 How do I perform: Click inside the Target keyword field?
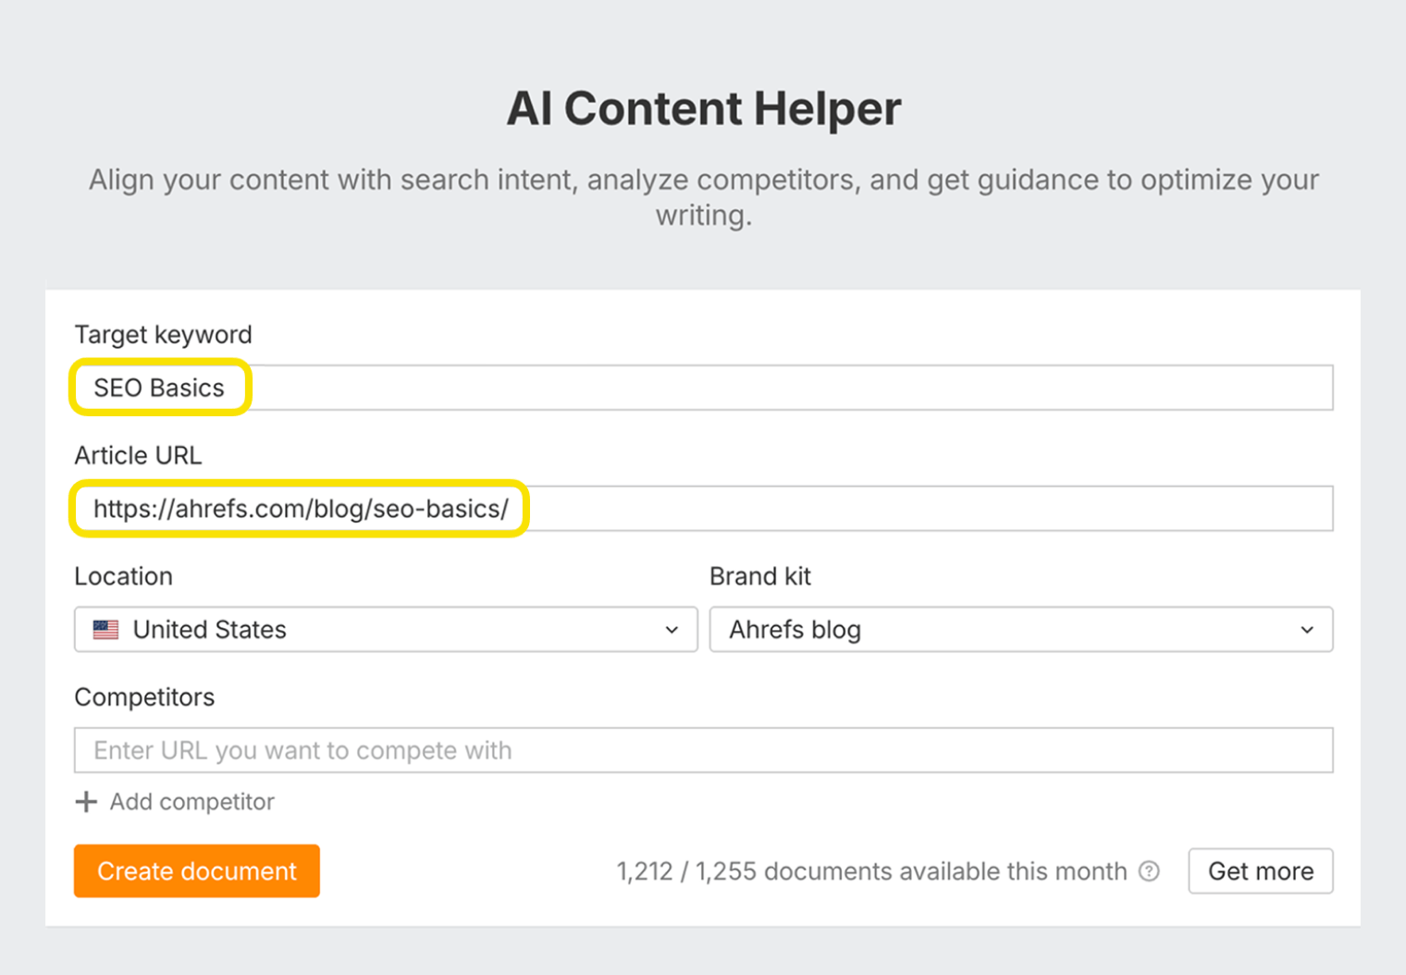703,387
